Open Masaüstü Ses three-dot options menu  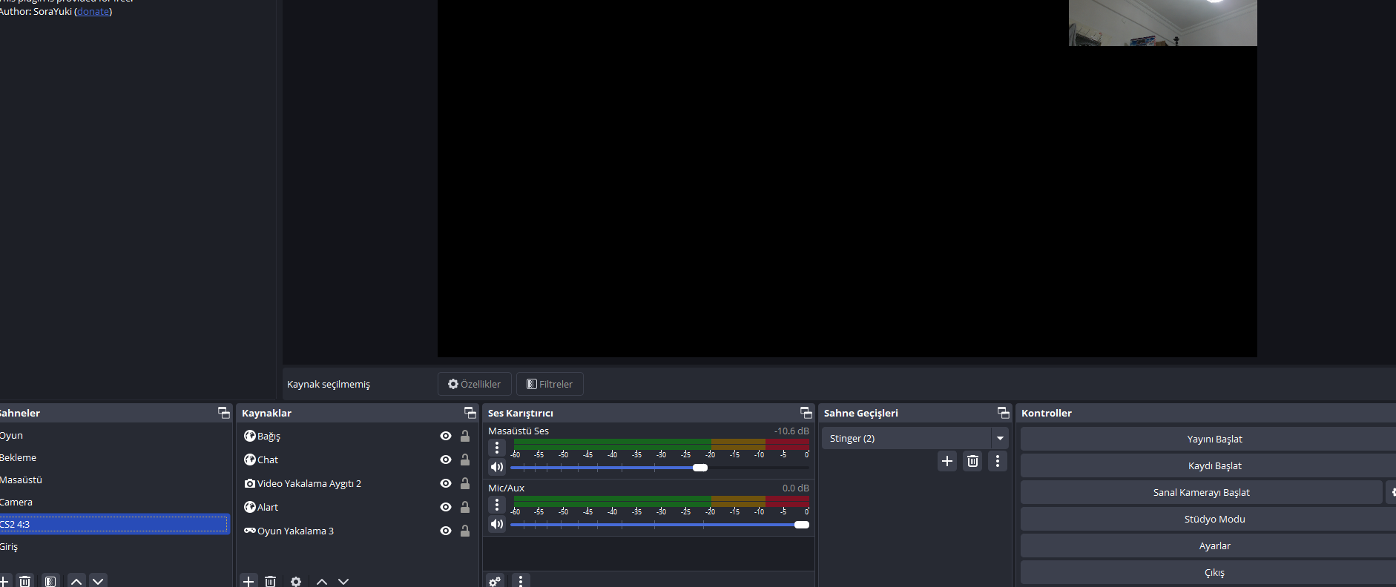tap(497, 448)
